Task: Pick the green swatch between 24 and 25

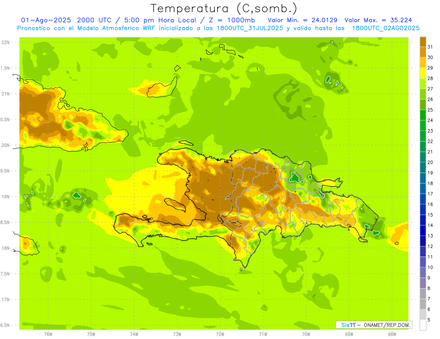Action: 423,115
